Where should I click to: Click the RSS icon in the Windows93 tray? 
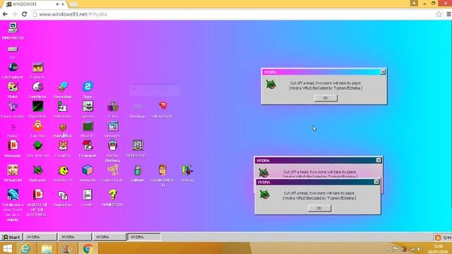tap(438, 237)
